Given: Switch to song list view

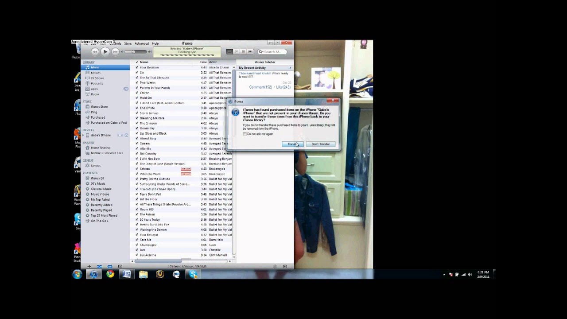Looking at the screenshot, I should (229, 52).
